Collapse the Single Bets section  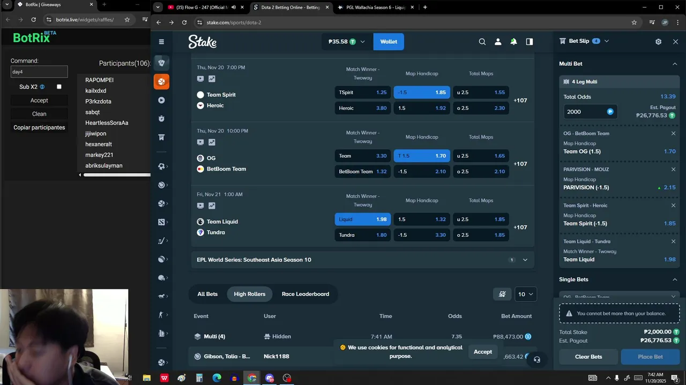(x=675, y=280)
